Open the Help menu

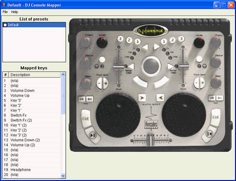click(14, 12)
